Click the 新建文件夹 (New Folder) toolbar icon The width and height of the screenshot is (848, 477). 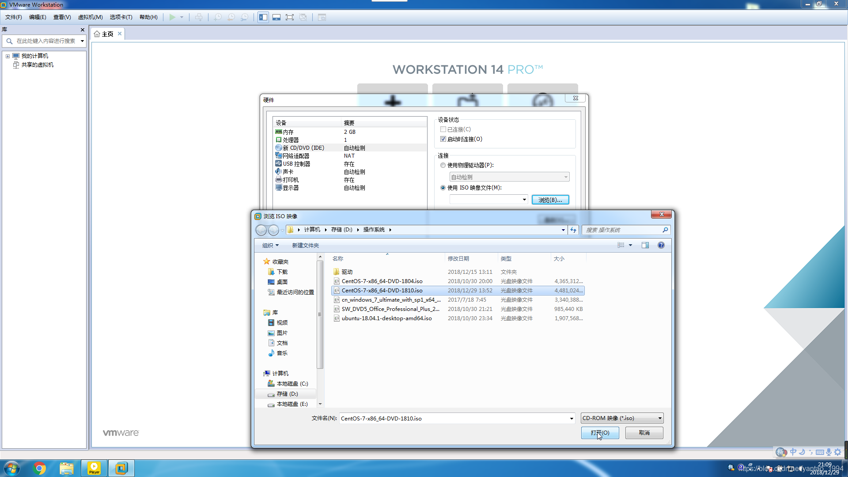coord(305,245)
